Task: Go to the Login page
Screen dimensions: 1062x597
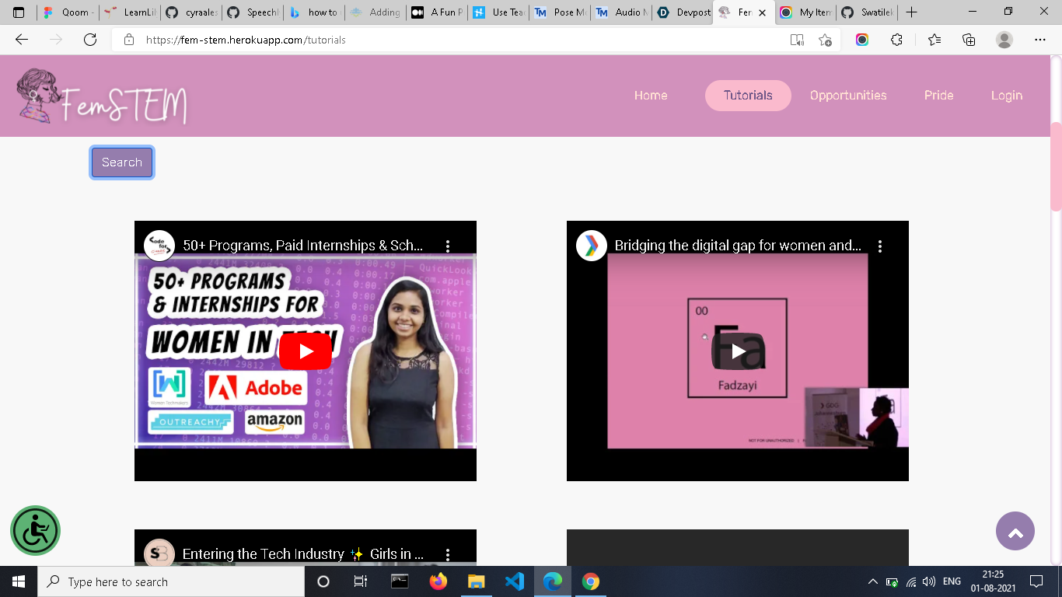Action: click(1006, 96)
